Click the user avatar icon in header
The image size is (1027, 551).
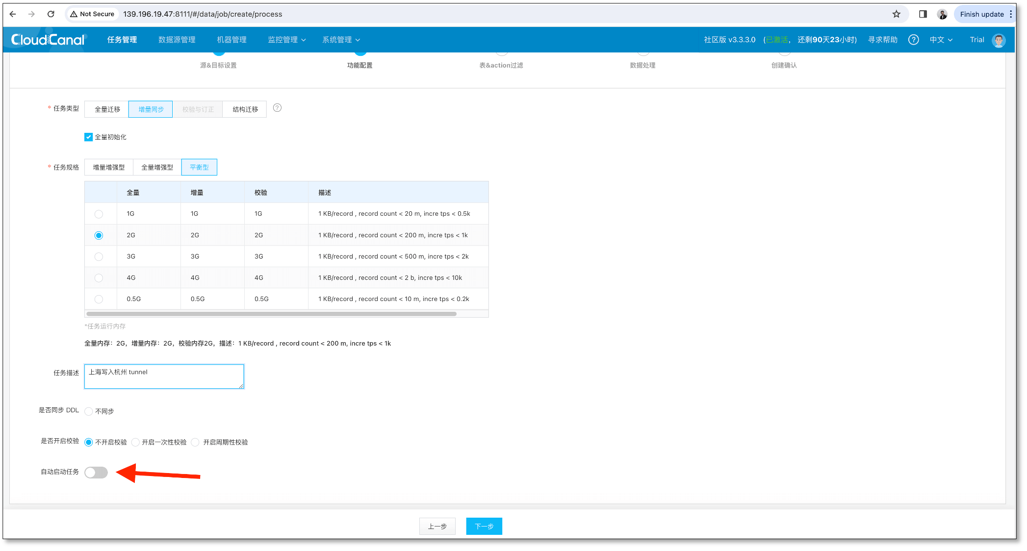[x=999, y=40]
